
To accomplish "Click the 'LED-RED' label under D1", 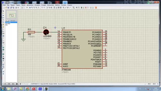I will [47, 36].
